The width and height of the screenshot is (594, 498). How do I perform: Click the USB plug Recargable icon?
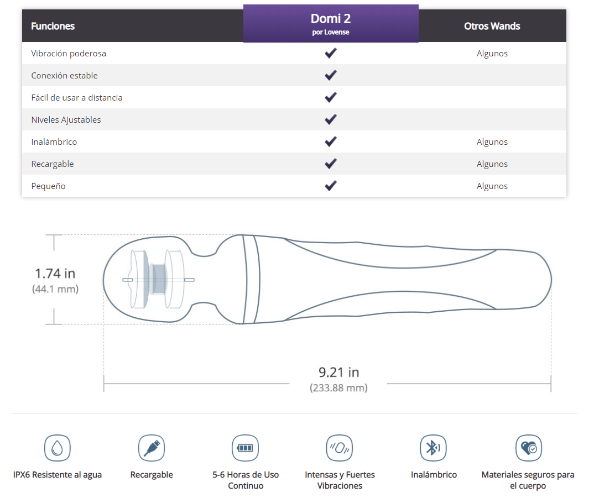coord(152,448)
